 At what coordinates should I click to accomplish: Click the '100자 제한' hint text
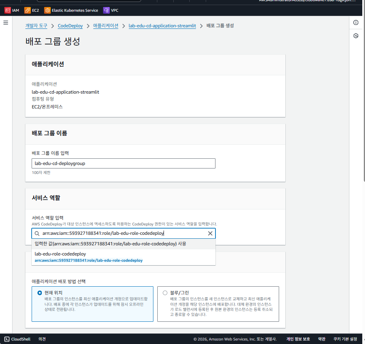click(41, 172)
